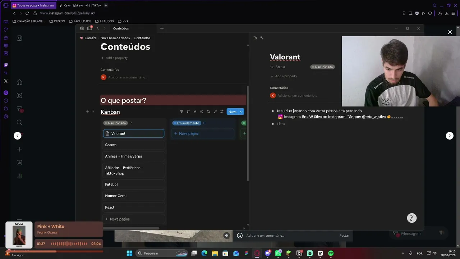
Task: Search the Kanban database with magnifier icon
Action: (x=208, y=112)
